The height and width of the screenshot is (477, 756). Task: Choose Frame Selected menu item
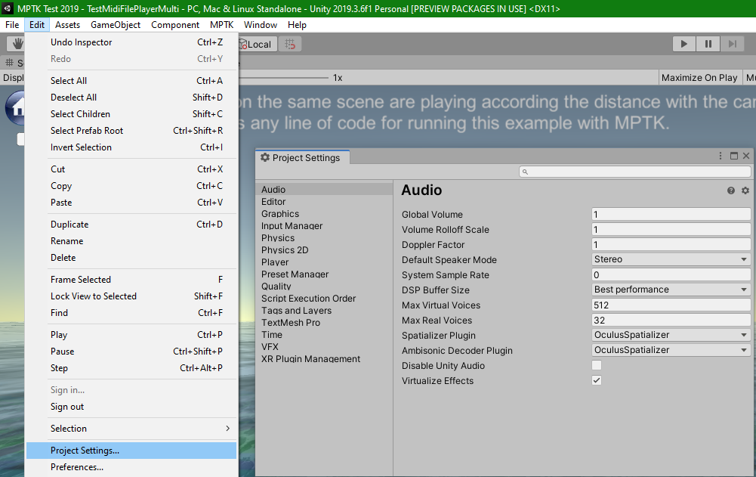131,280
